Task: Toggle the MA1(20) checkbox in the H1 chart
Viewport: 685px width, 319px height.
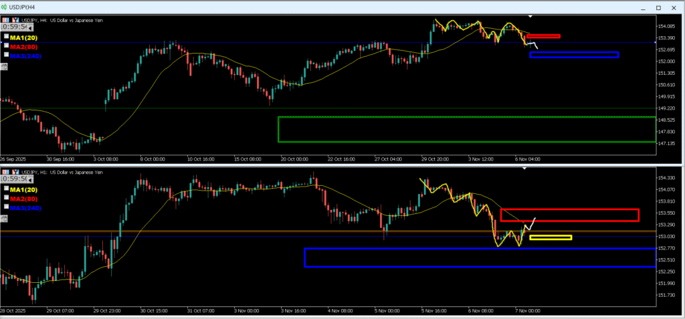Action: [6, 189]
